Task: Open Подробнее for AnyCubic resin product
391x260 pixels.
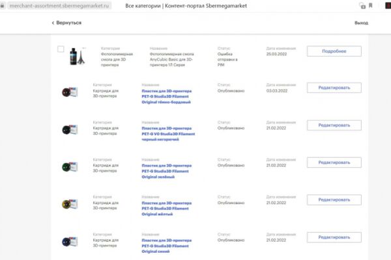Action: click(334, 51)
